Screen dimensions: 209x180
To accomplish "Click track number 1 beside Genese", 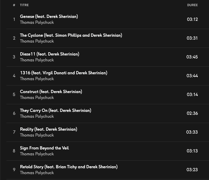I will (14, 19).
